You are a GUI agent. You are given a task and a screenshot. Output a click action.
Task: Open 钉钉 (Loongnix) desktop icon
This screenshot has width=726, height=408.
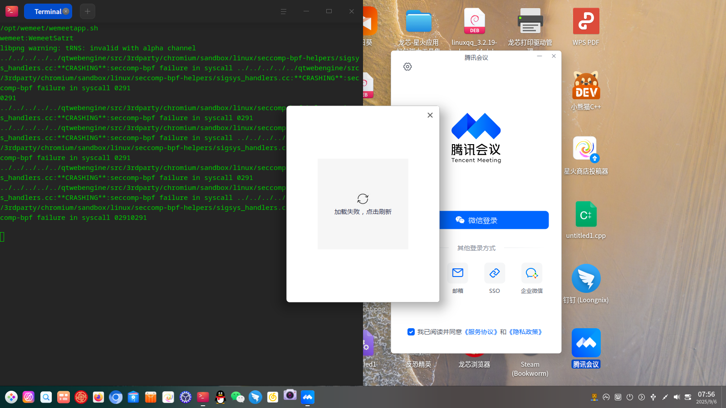[586, 284]
